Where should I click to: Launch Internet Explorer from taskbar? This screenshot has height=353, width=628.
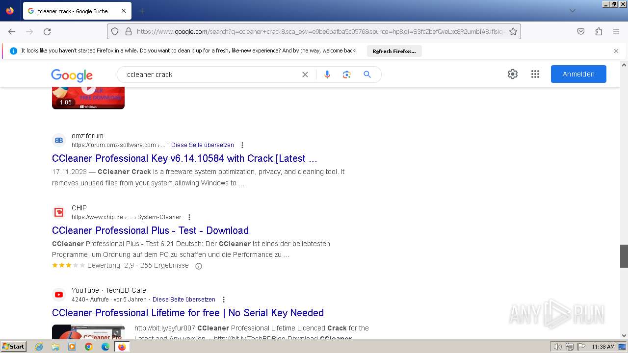coord(39,347)
